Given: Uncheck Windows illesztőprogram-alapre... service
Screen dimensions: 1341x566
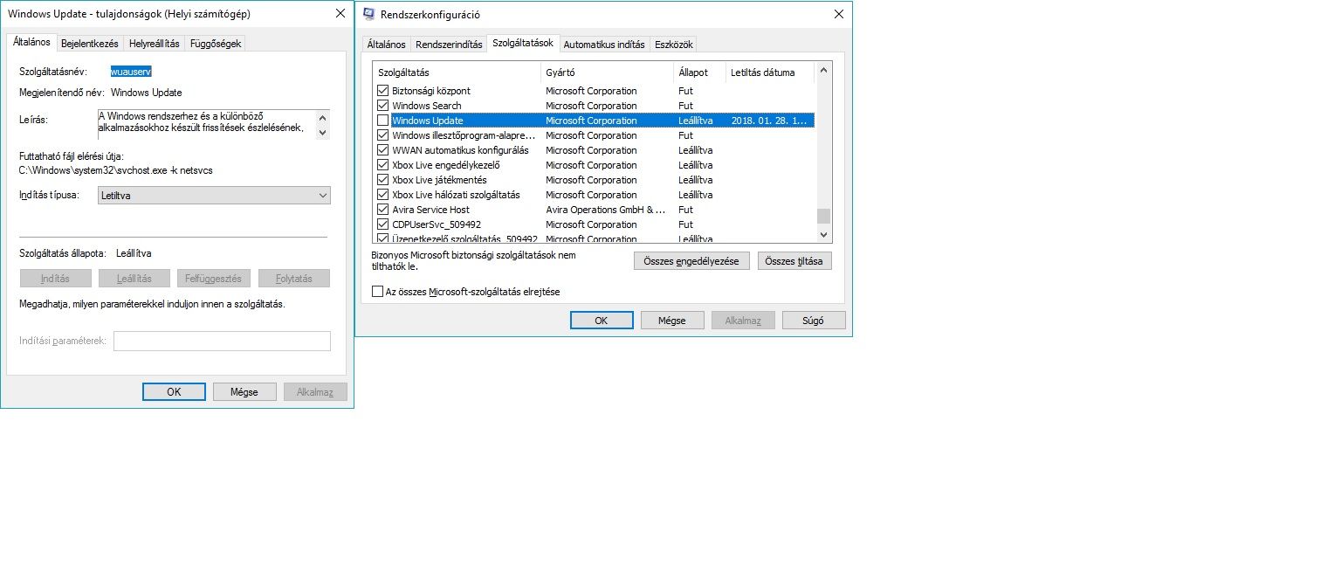Looking at the screenshot, I should click(x=382, y=135).
